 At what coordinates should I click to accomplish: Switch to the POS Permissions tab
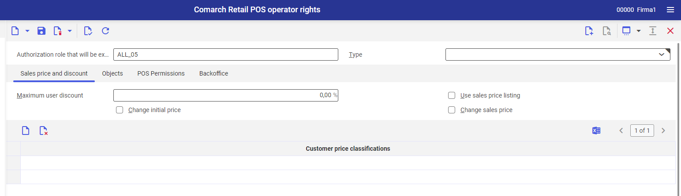point(161,73)
